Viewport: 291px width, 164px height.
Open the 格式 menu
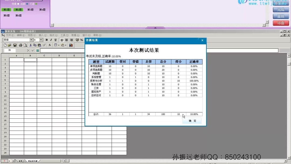point(54,35)
